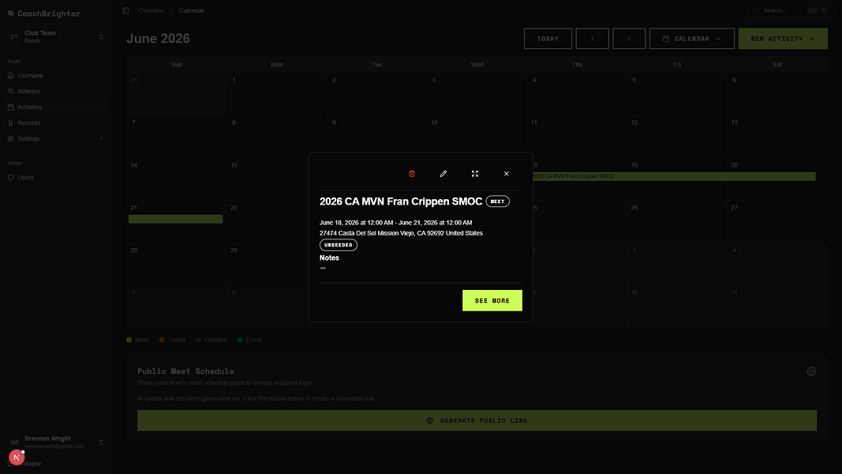Click the Generate Public Link button
The width and height of the screenshot is (842, 474).
tap(477, 420)
